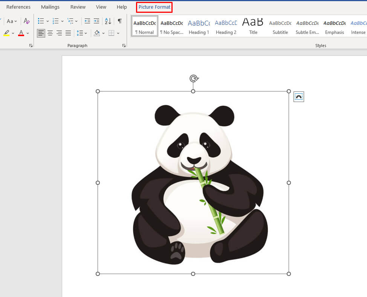Viewport: 367px width, 297px height.
Task: Switch to the Mailings tab
Action: [50, 7]
